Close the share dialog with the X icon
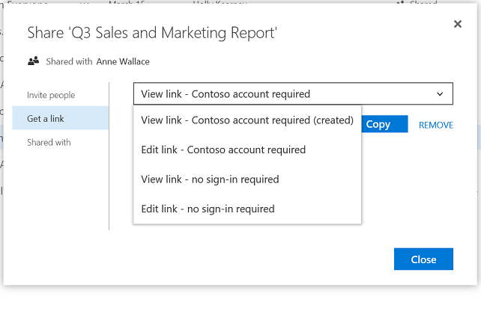 point(457,24)
